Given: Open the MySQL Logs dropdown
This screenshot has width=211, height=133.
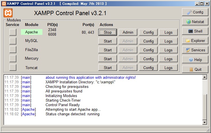Looking at the screenshot, I should coord(168,41).
